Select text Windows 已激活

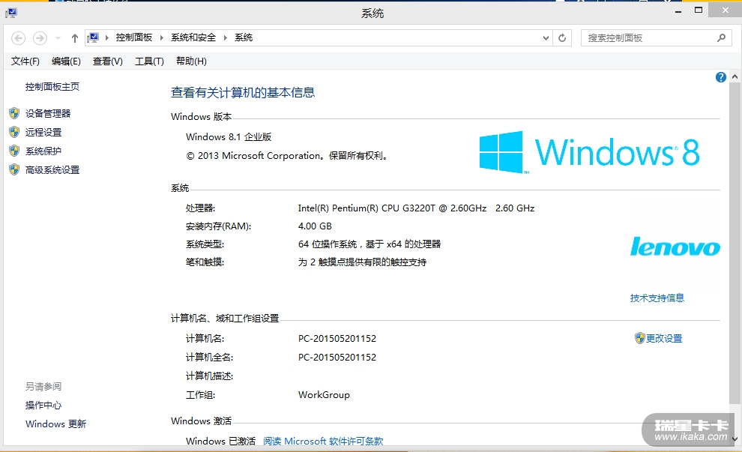220,441
